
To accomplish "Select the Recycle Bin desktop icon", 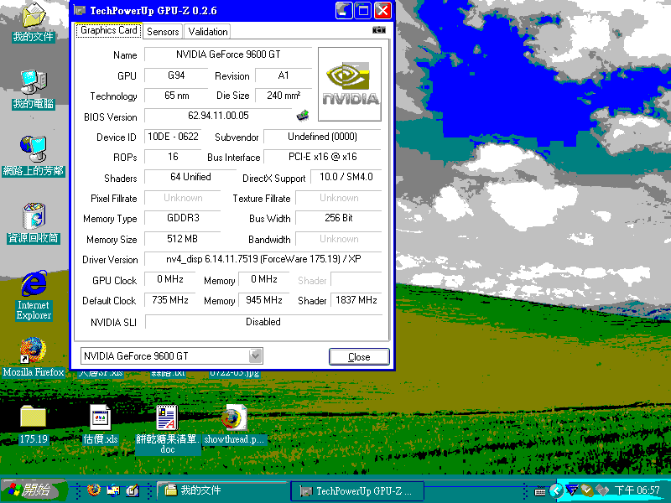I will click(34, 224).
